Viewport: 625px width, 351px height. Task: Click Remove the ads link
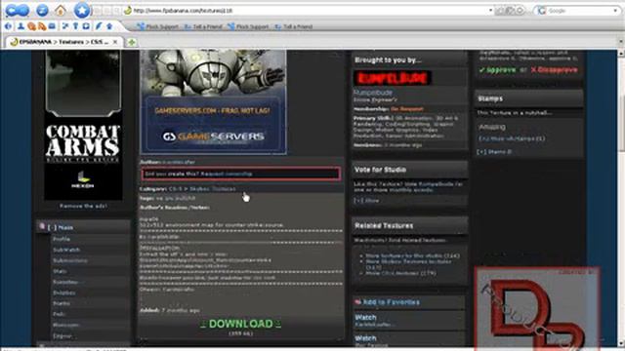point(83,206)
